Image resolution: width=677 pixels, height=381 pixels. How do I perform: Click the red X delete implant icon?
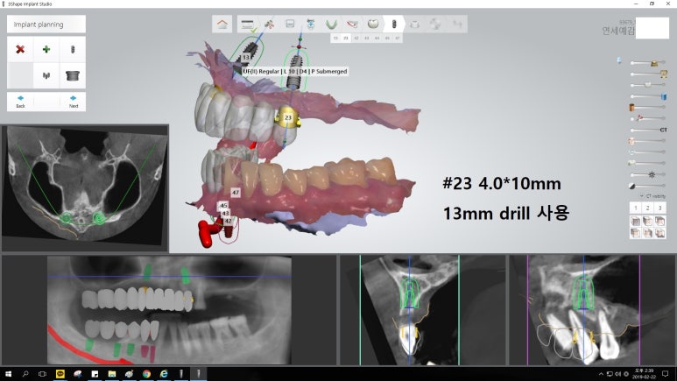[20, 50]
